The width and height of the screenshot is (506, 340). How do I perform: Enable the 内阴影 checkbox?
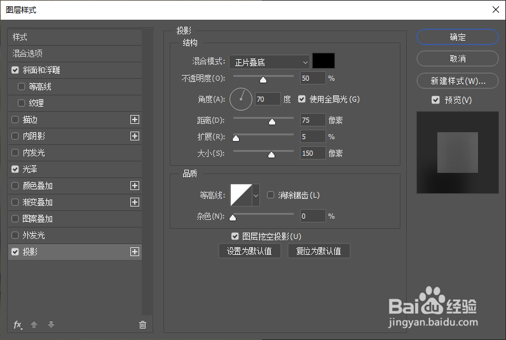[x=15, y=136]
